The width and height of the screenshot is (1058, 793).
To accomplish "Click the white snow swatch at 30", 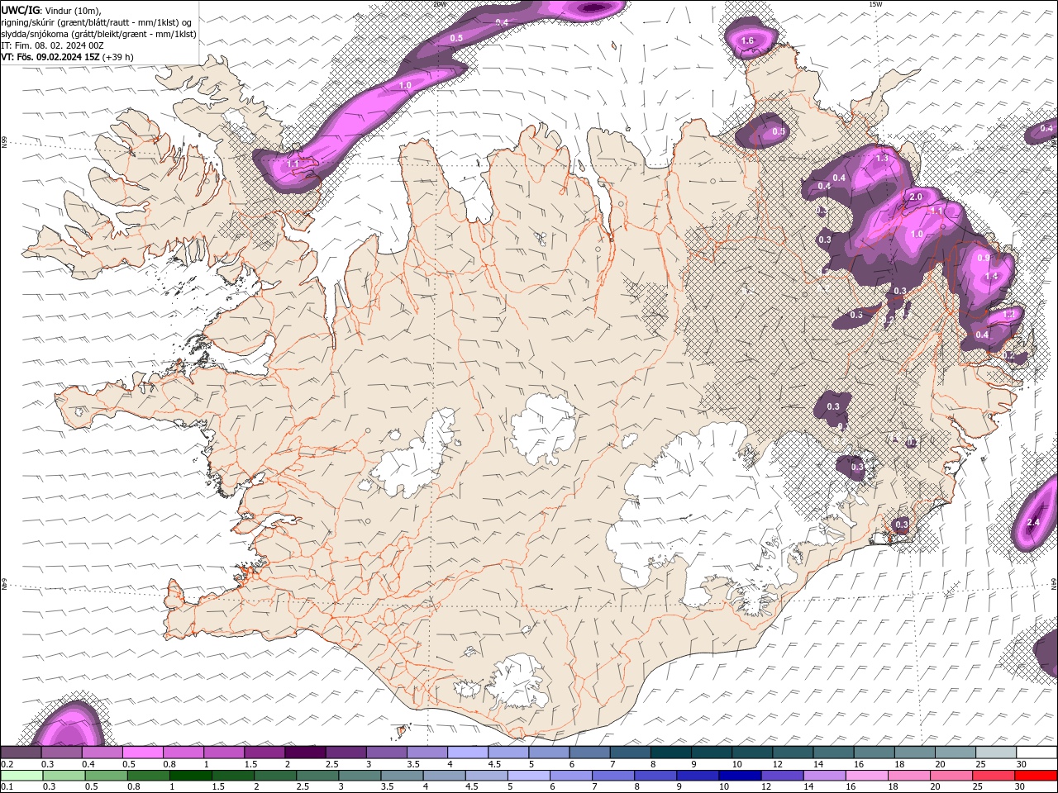I will pos(1037,753).
